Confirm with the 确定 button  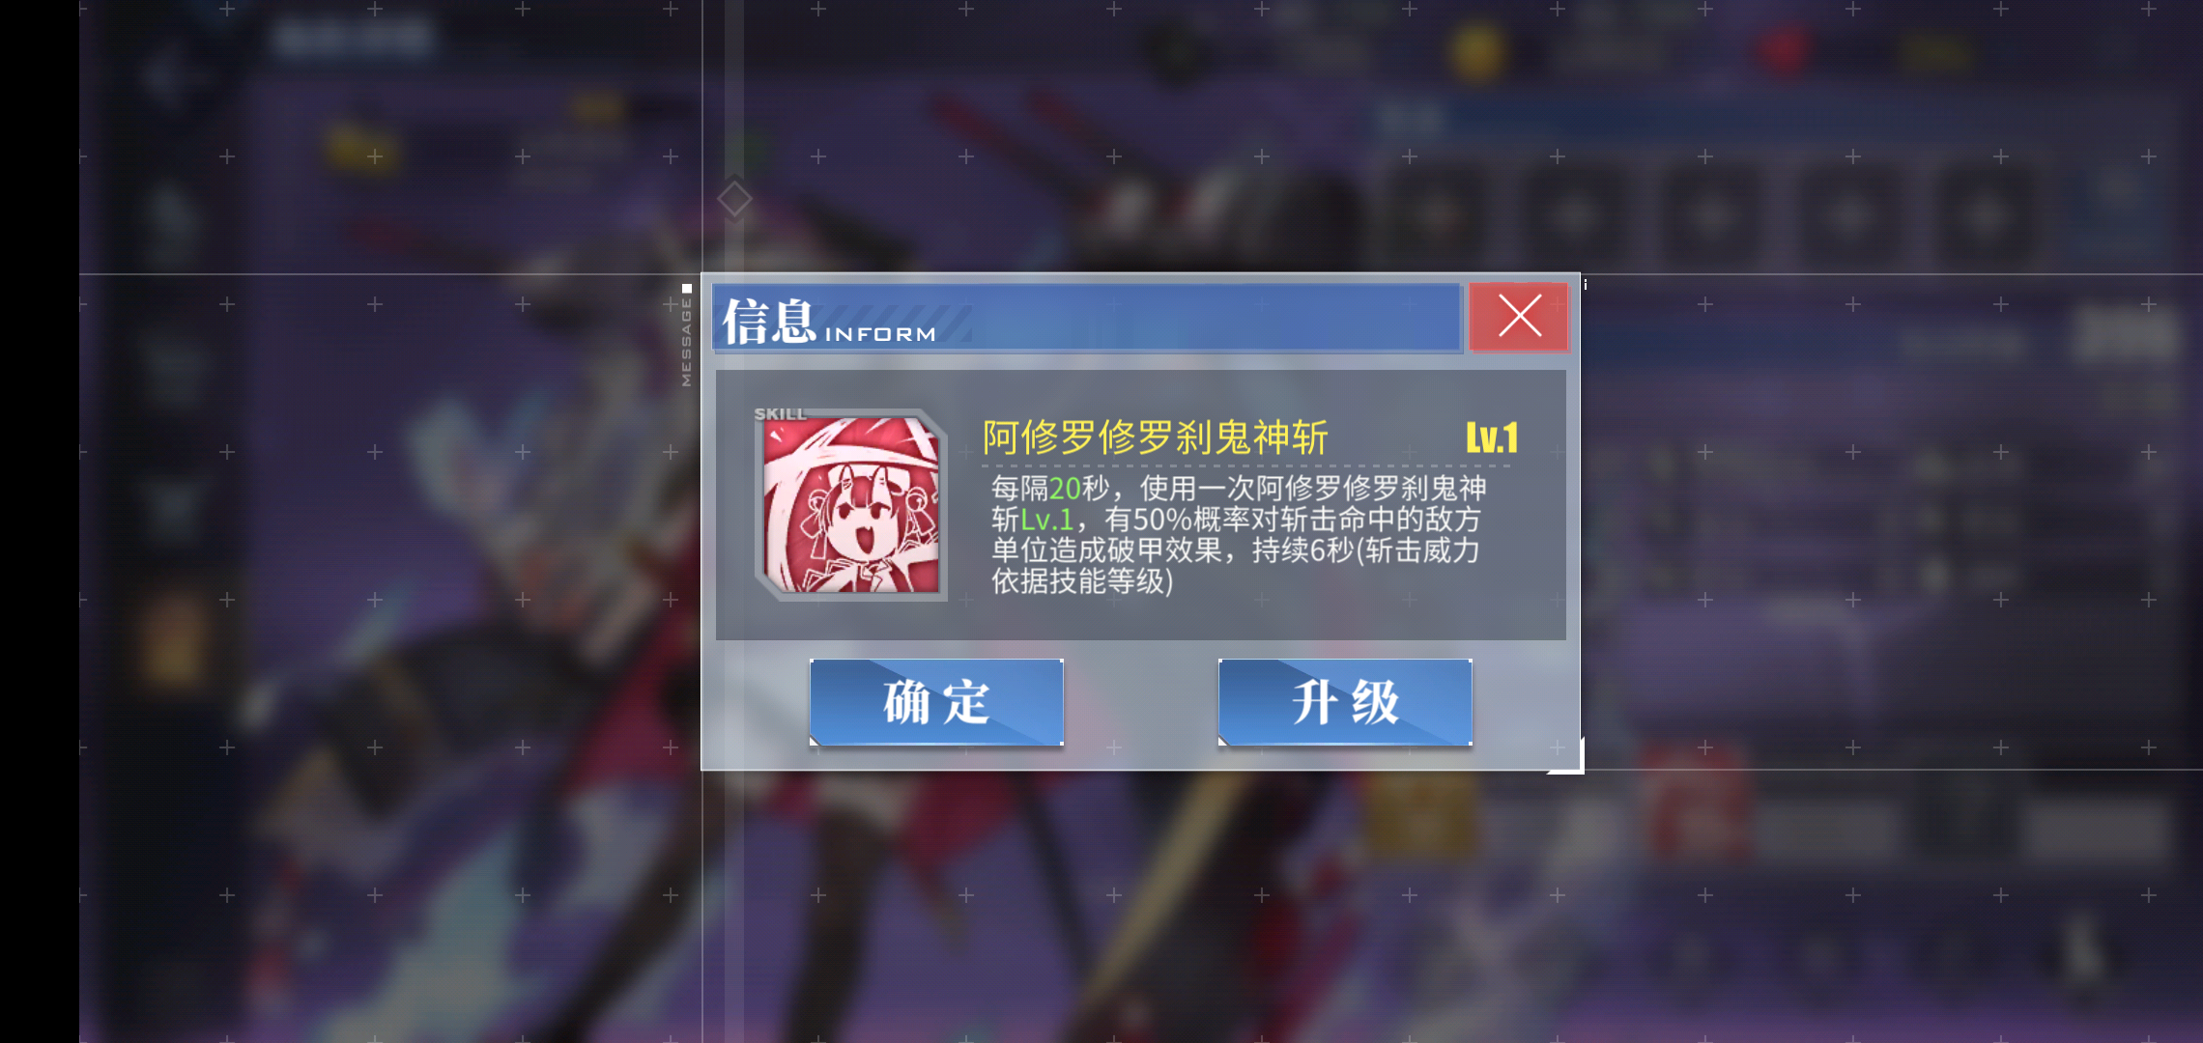936,702
